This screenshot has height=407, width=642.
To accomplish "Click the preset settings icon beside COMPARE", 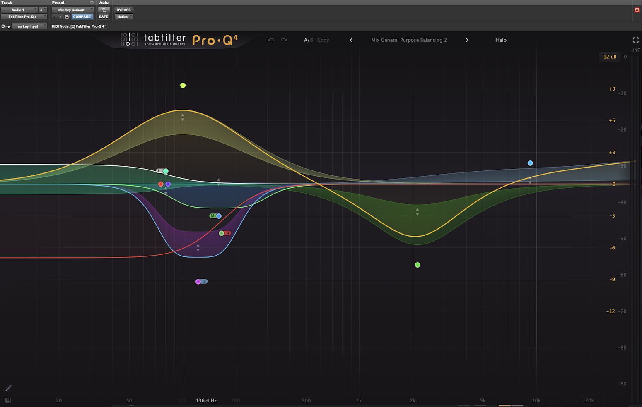I will click(67, 17).
